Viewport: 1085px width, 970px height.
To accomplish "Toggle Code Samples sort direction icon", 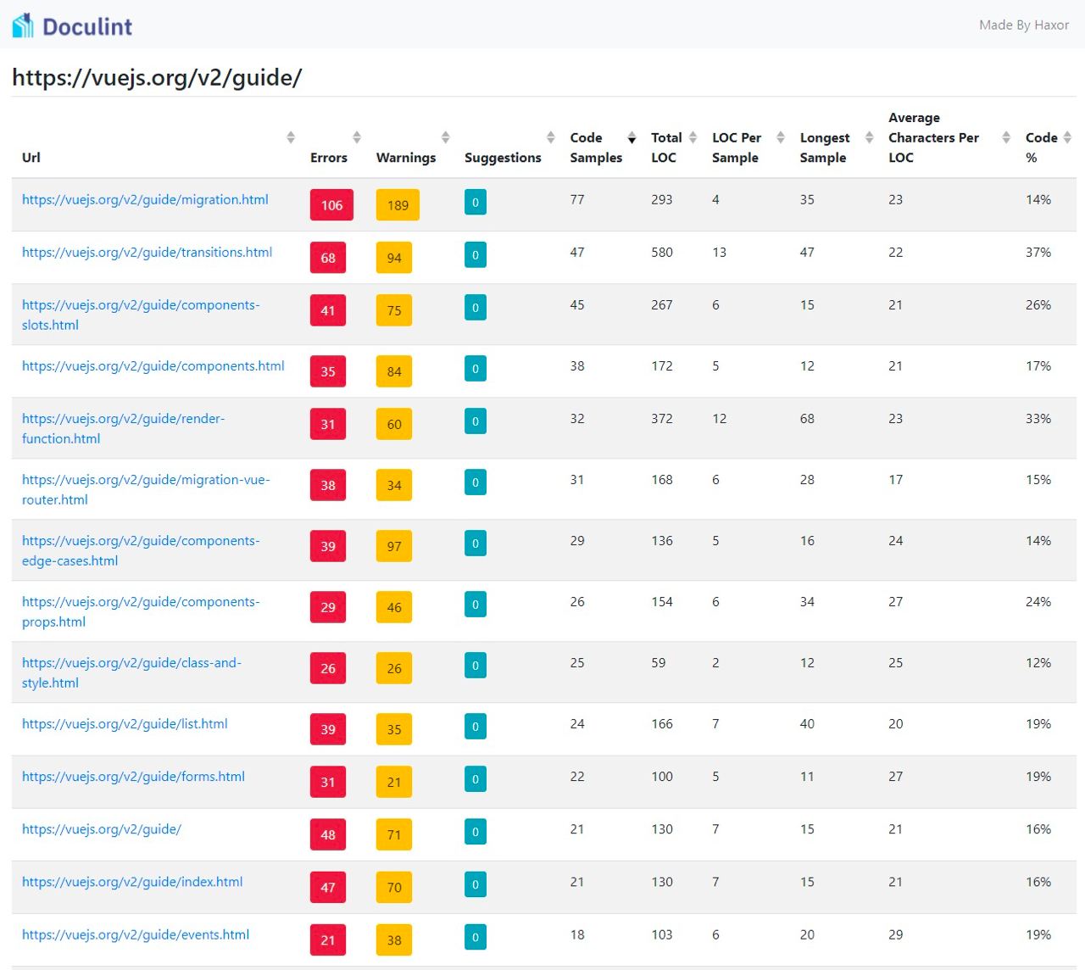I will (x=632, y=137).
